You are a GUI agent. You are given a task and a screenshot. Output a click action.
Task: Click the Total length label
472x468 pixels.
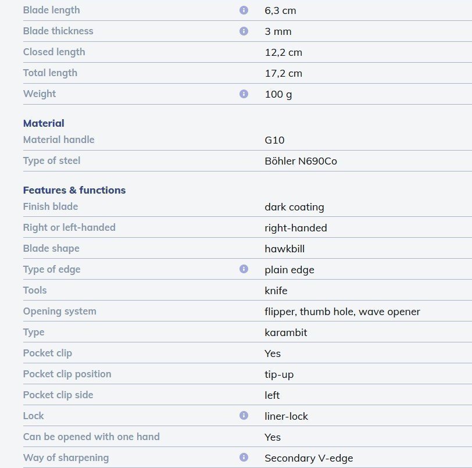click(x=50, y=73)
